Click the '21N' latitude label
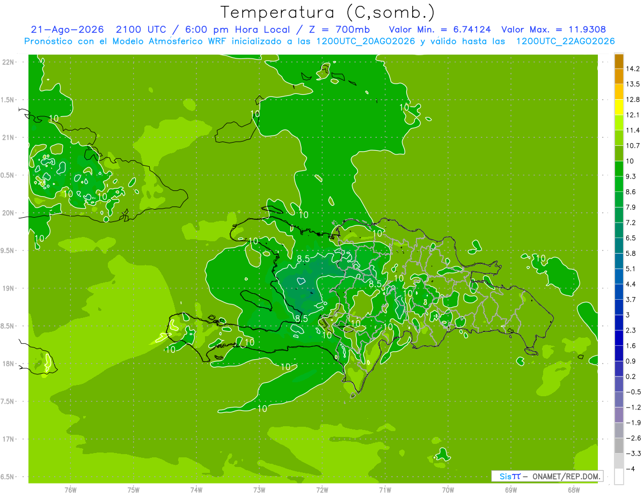The image size is (644, 497). click(x=9, y=137)
